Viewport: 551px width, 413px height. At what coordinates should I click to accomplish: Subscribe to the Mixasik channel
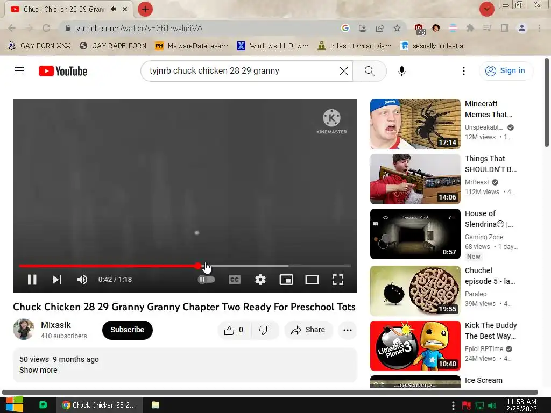(127, 330)
